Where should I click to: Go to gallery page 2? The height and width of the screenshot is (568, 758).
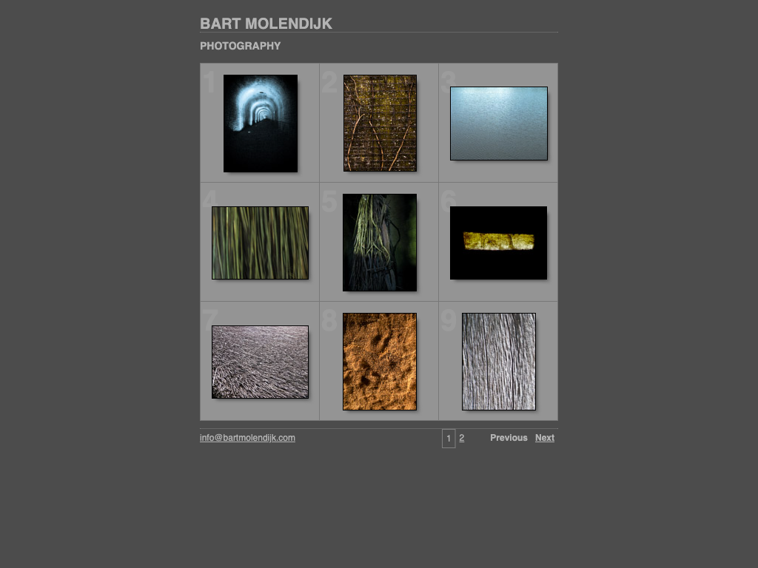[462, 438]
